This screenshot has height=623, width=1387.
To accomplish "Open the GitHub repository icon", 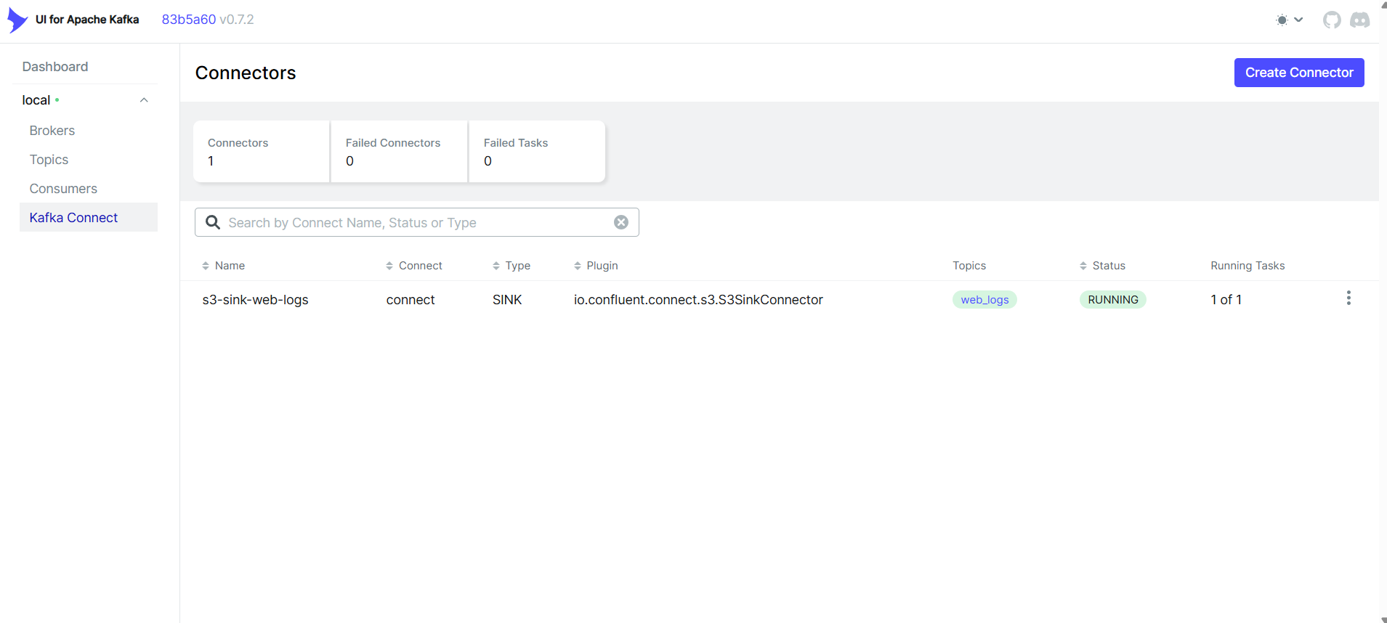I will (x=1332, y=20).
